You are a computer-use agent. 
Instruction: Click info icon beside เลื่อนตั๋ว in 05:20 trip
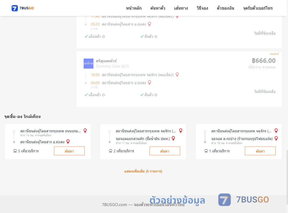pos(103,36)
